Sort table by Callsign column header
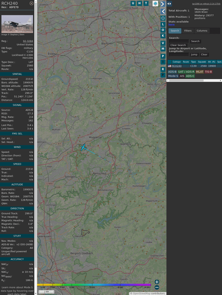The image size is (222, 295). (177, 62)
